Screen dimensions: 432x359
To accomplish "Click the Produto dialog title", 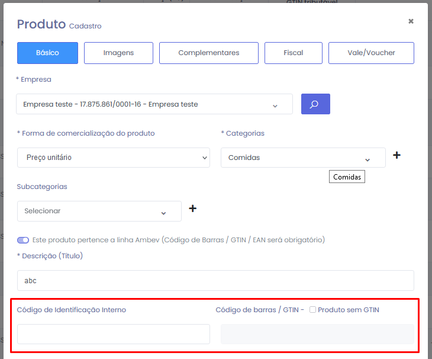I will pyautogui.click(x=41, y=24).
